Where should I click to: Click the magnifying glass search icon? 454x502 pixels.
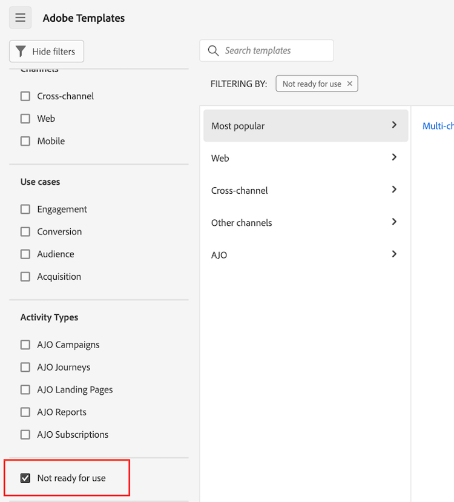point(213,51)
